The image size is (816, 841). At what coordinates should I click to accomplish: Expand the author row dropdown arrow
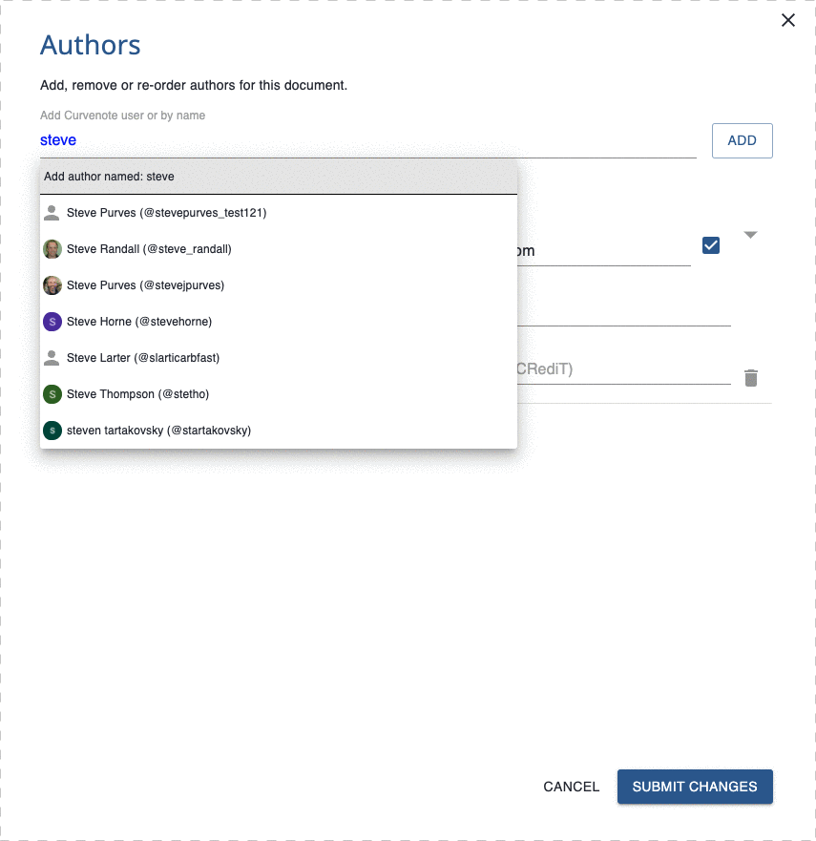click(751, 235)
